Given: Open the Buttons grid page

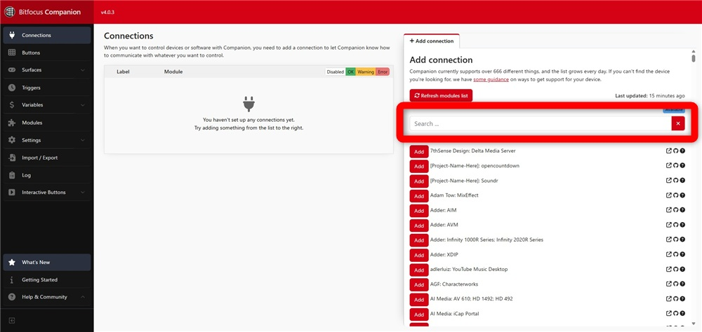Looking at the screenshot, I should [46, 53].
